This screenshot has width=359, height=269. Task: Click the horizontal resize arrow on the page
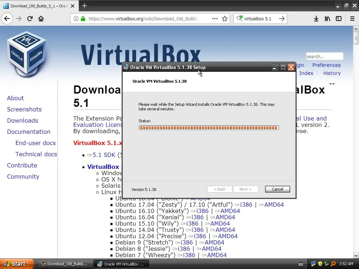(x=332, y=84)
